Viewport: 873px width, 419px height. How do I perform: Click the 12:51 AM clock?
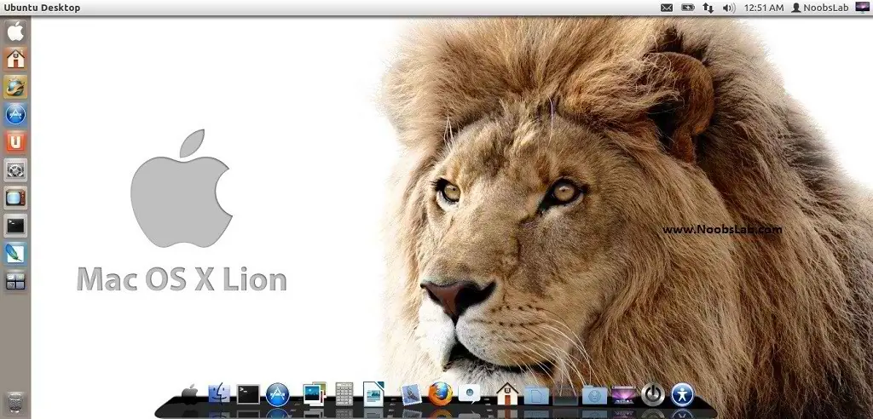[x=764, y=8]
